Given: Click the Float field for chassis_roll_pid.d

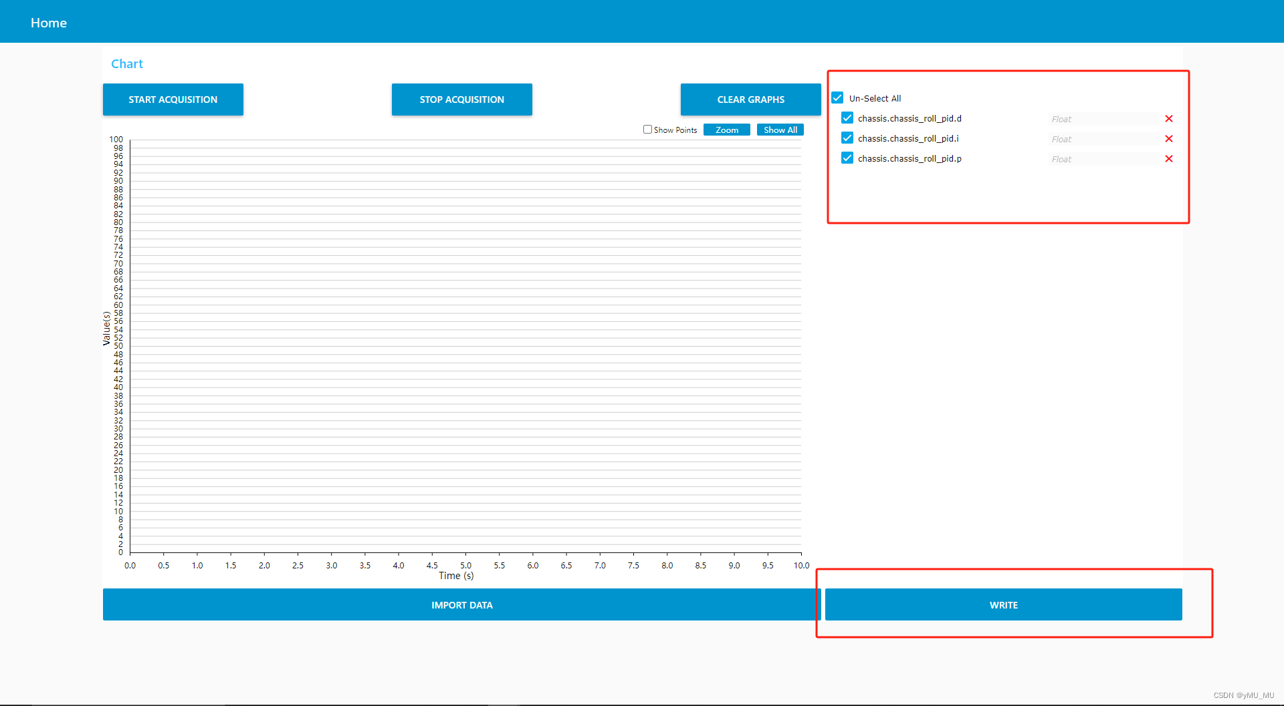Looking at the screenshot, I should (x=1102, y=118).
